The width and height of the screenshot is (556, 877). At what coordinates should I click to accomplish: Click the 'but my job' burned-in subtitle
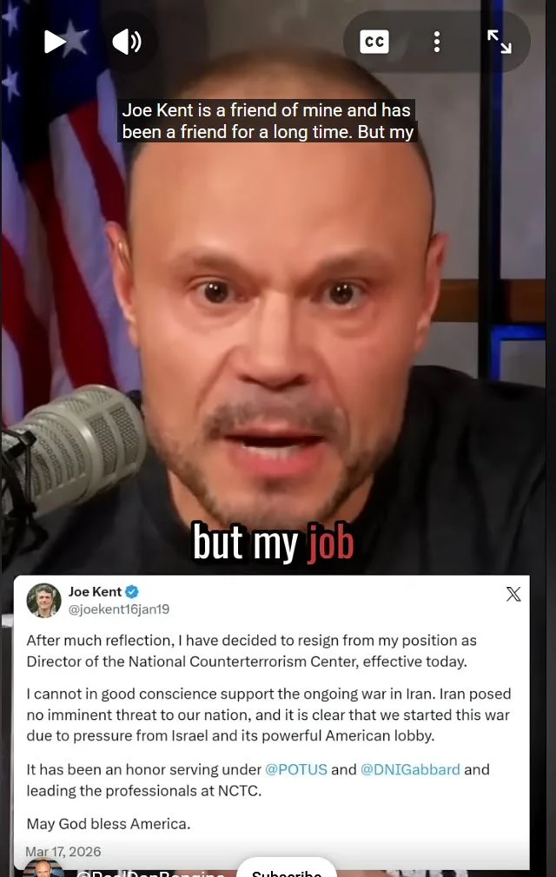pos(274,542)
